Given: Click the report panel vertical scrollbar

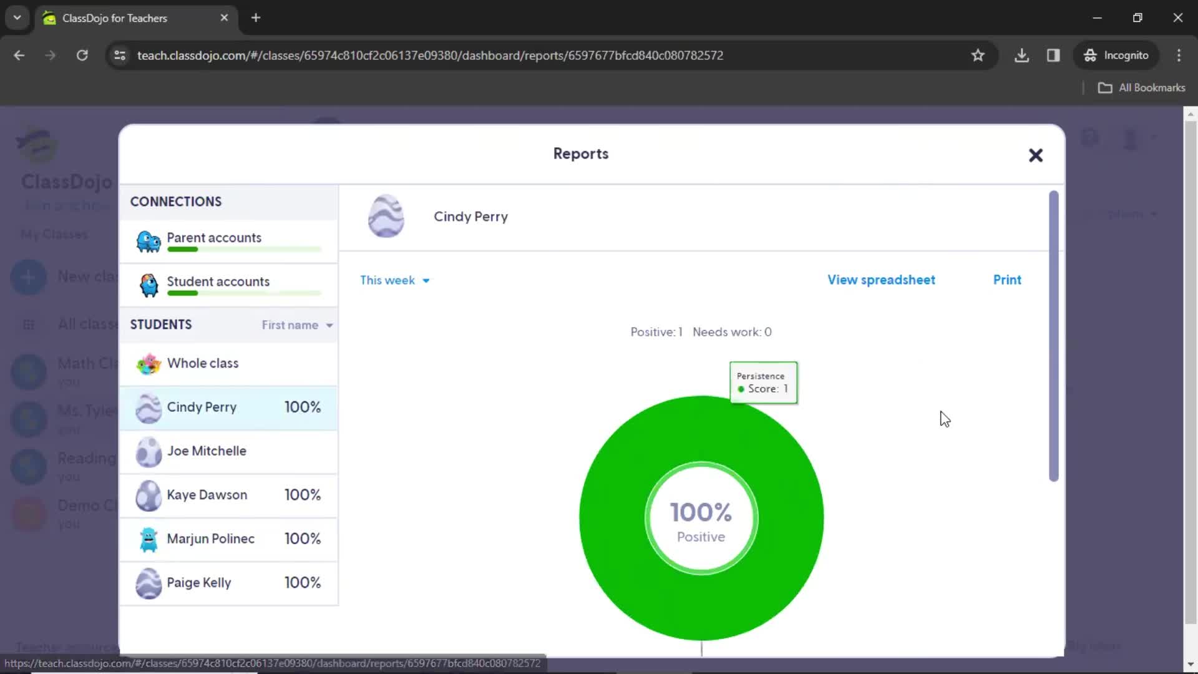Looking at the screenshot, I should [x=1054, y=336].
